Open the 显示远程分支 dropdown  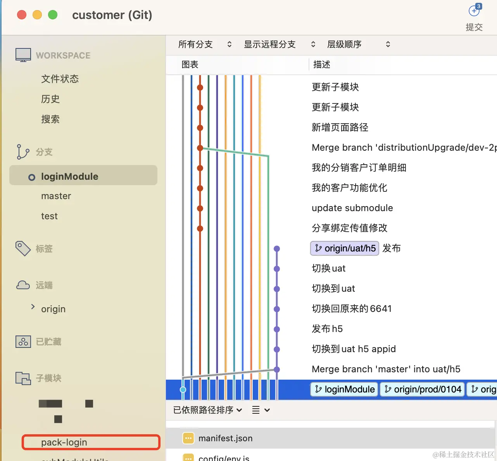(x=280, y=45)
